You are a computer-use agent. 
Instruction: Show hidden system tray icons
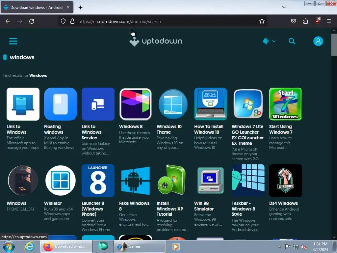280,247
